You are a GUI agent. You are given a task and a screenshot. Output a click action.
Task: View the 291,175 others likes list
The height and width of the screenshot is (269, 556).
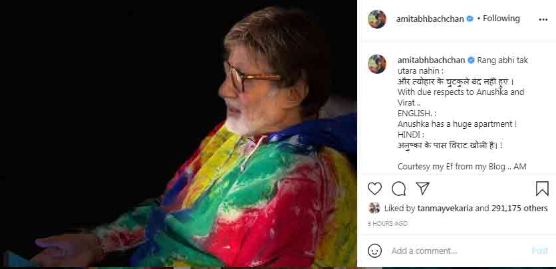tap(520, 208)
